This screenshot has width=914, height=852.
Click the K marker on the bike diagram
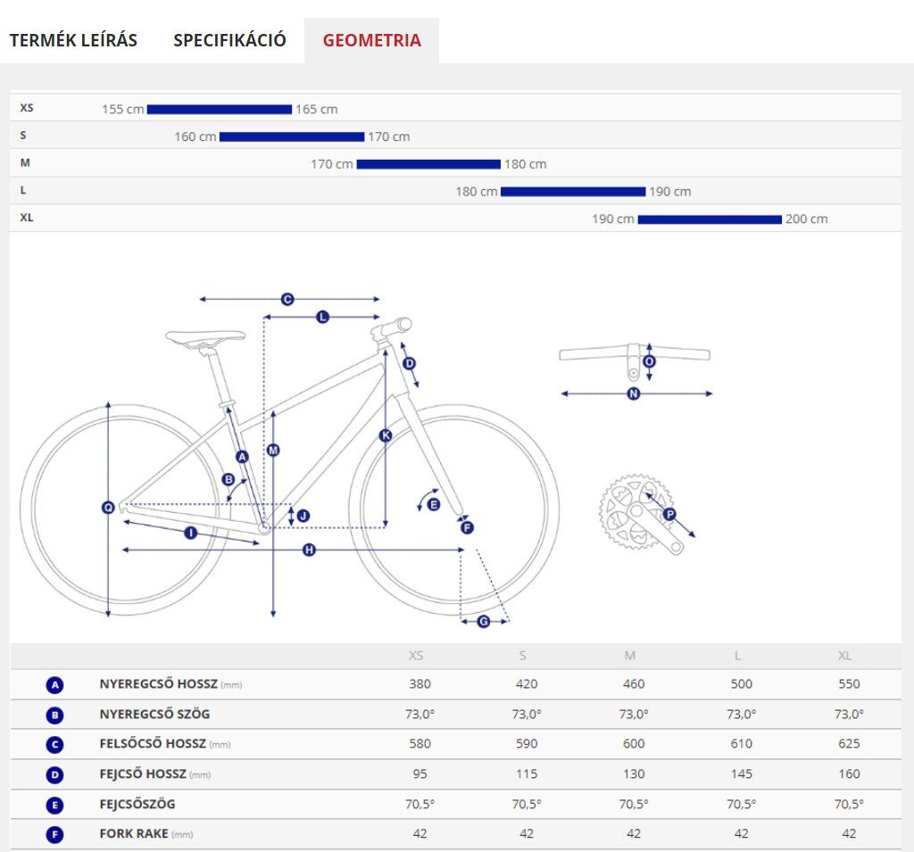click(386, 435)
